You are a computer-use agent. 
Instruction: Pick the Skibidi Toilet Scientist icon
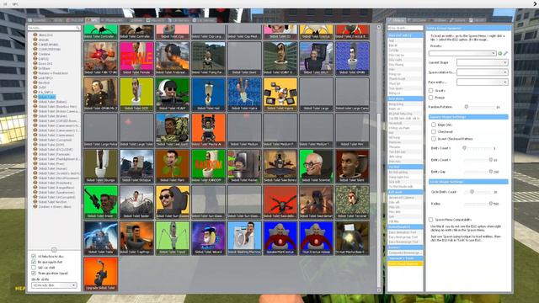pyautogui.click(x=317, y=167)
